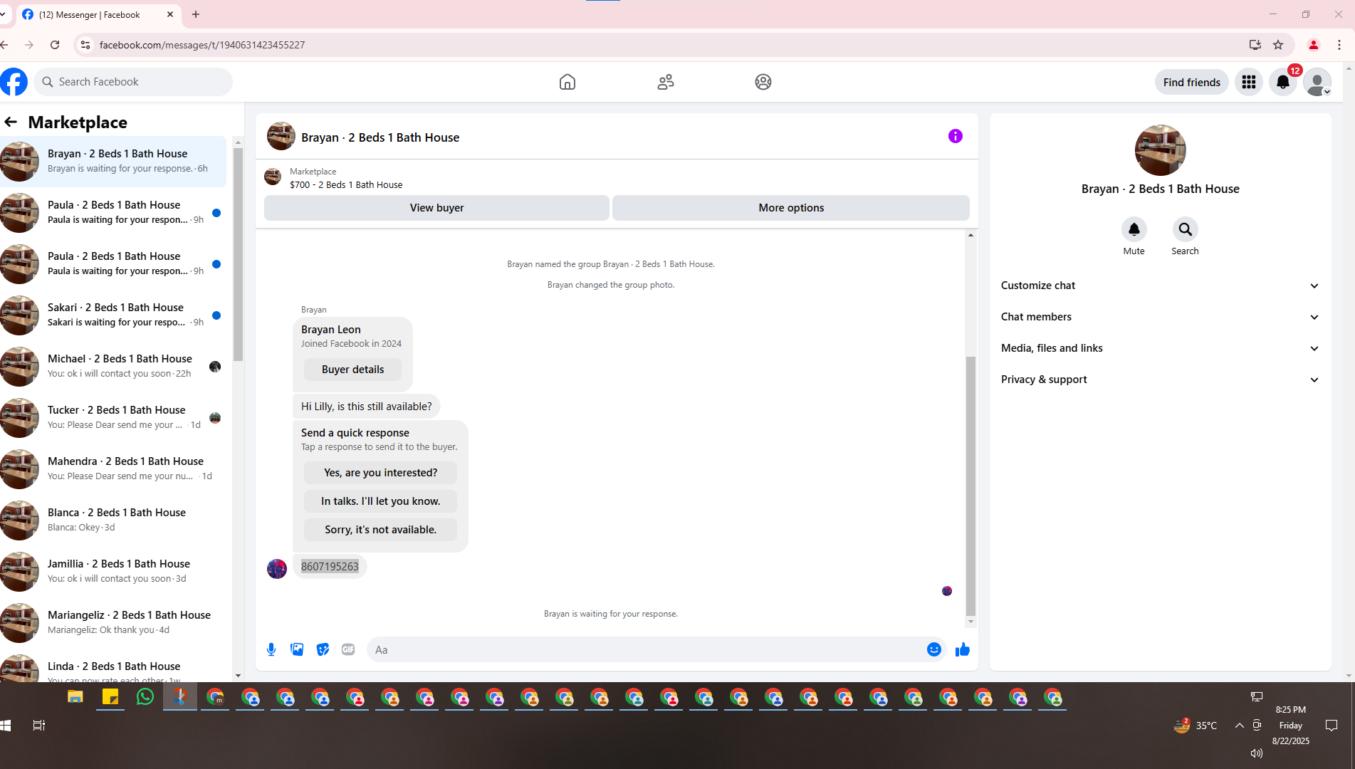Viewport: 1355px width, 769px height.
Task: Open Tucker · 2 Beds 1 Bath House chat
Action: point(113,417)
